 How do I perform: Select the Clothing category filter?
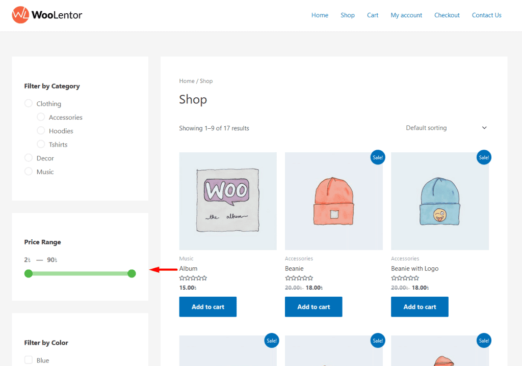(x=29, y=104)
